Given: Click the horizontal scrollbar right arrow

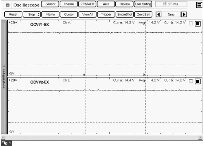Looking at the screenshot, I should click(200, 138).
